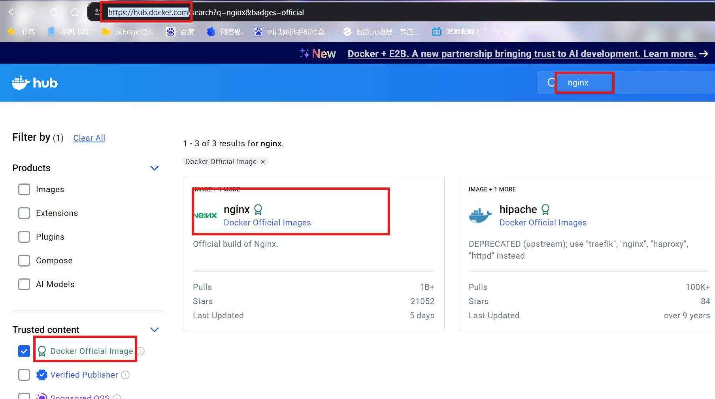Click Docker Official Image filter label
The image size is (715, 399).
tap(91, 351)
